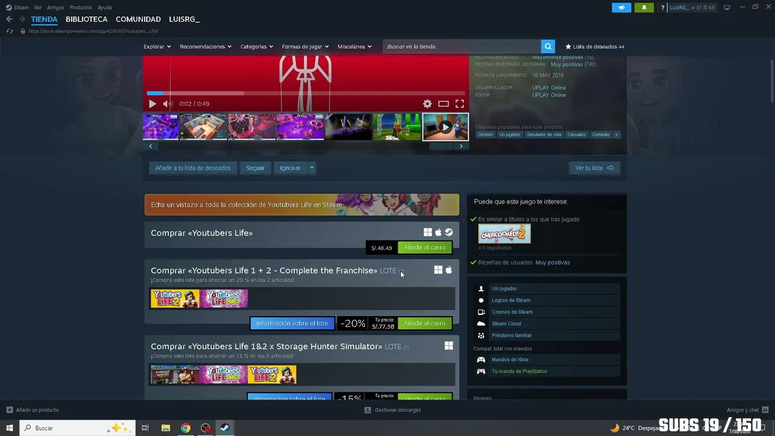This screenshot has height=436, width=775.
Task: Filter by the Casuales tag
Action: click(x=576, y=134)
